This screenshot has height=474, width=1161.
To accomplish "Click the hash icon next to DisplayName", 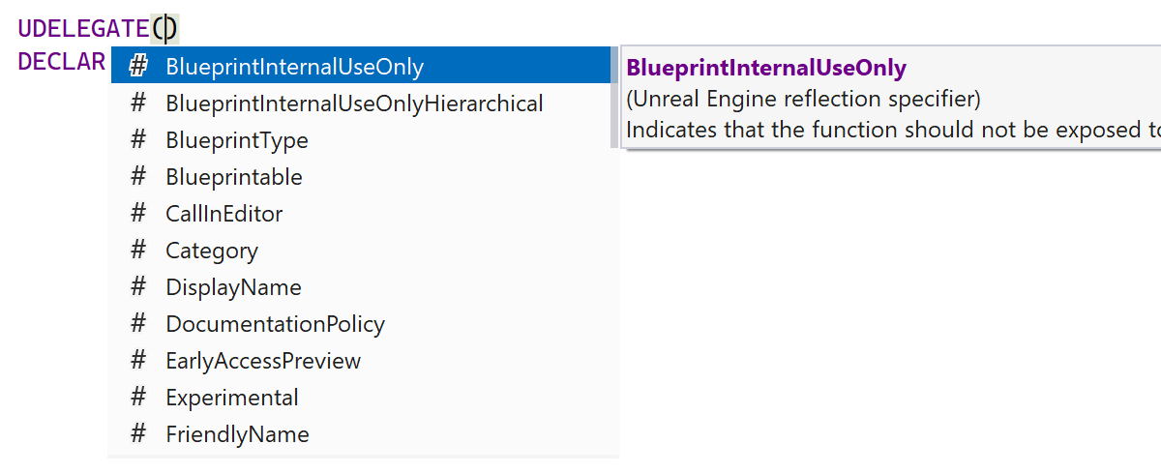I will click(138, 287).
